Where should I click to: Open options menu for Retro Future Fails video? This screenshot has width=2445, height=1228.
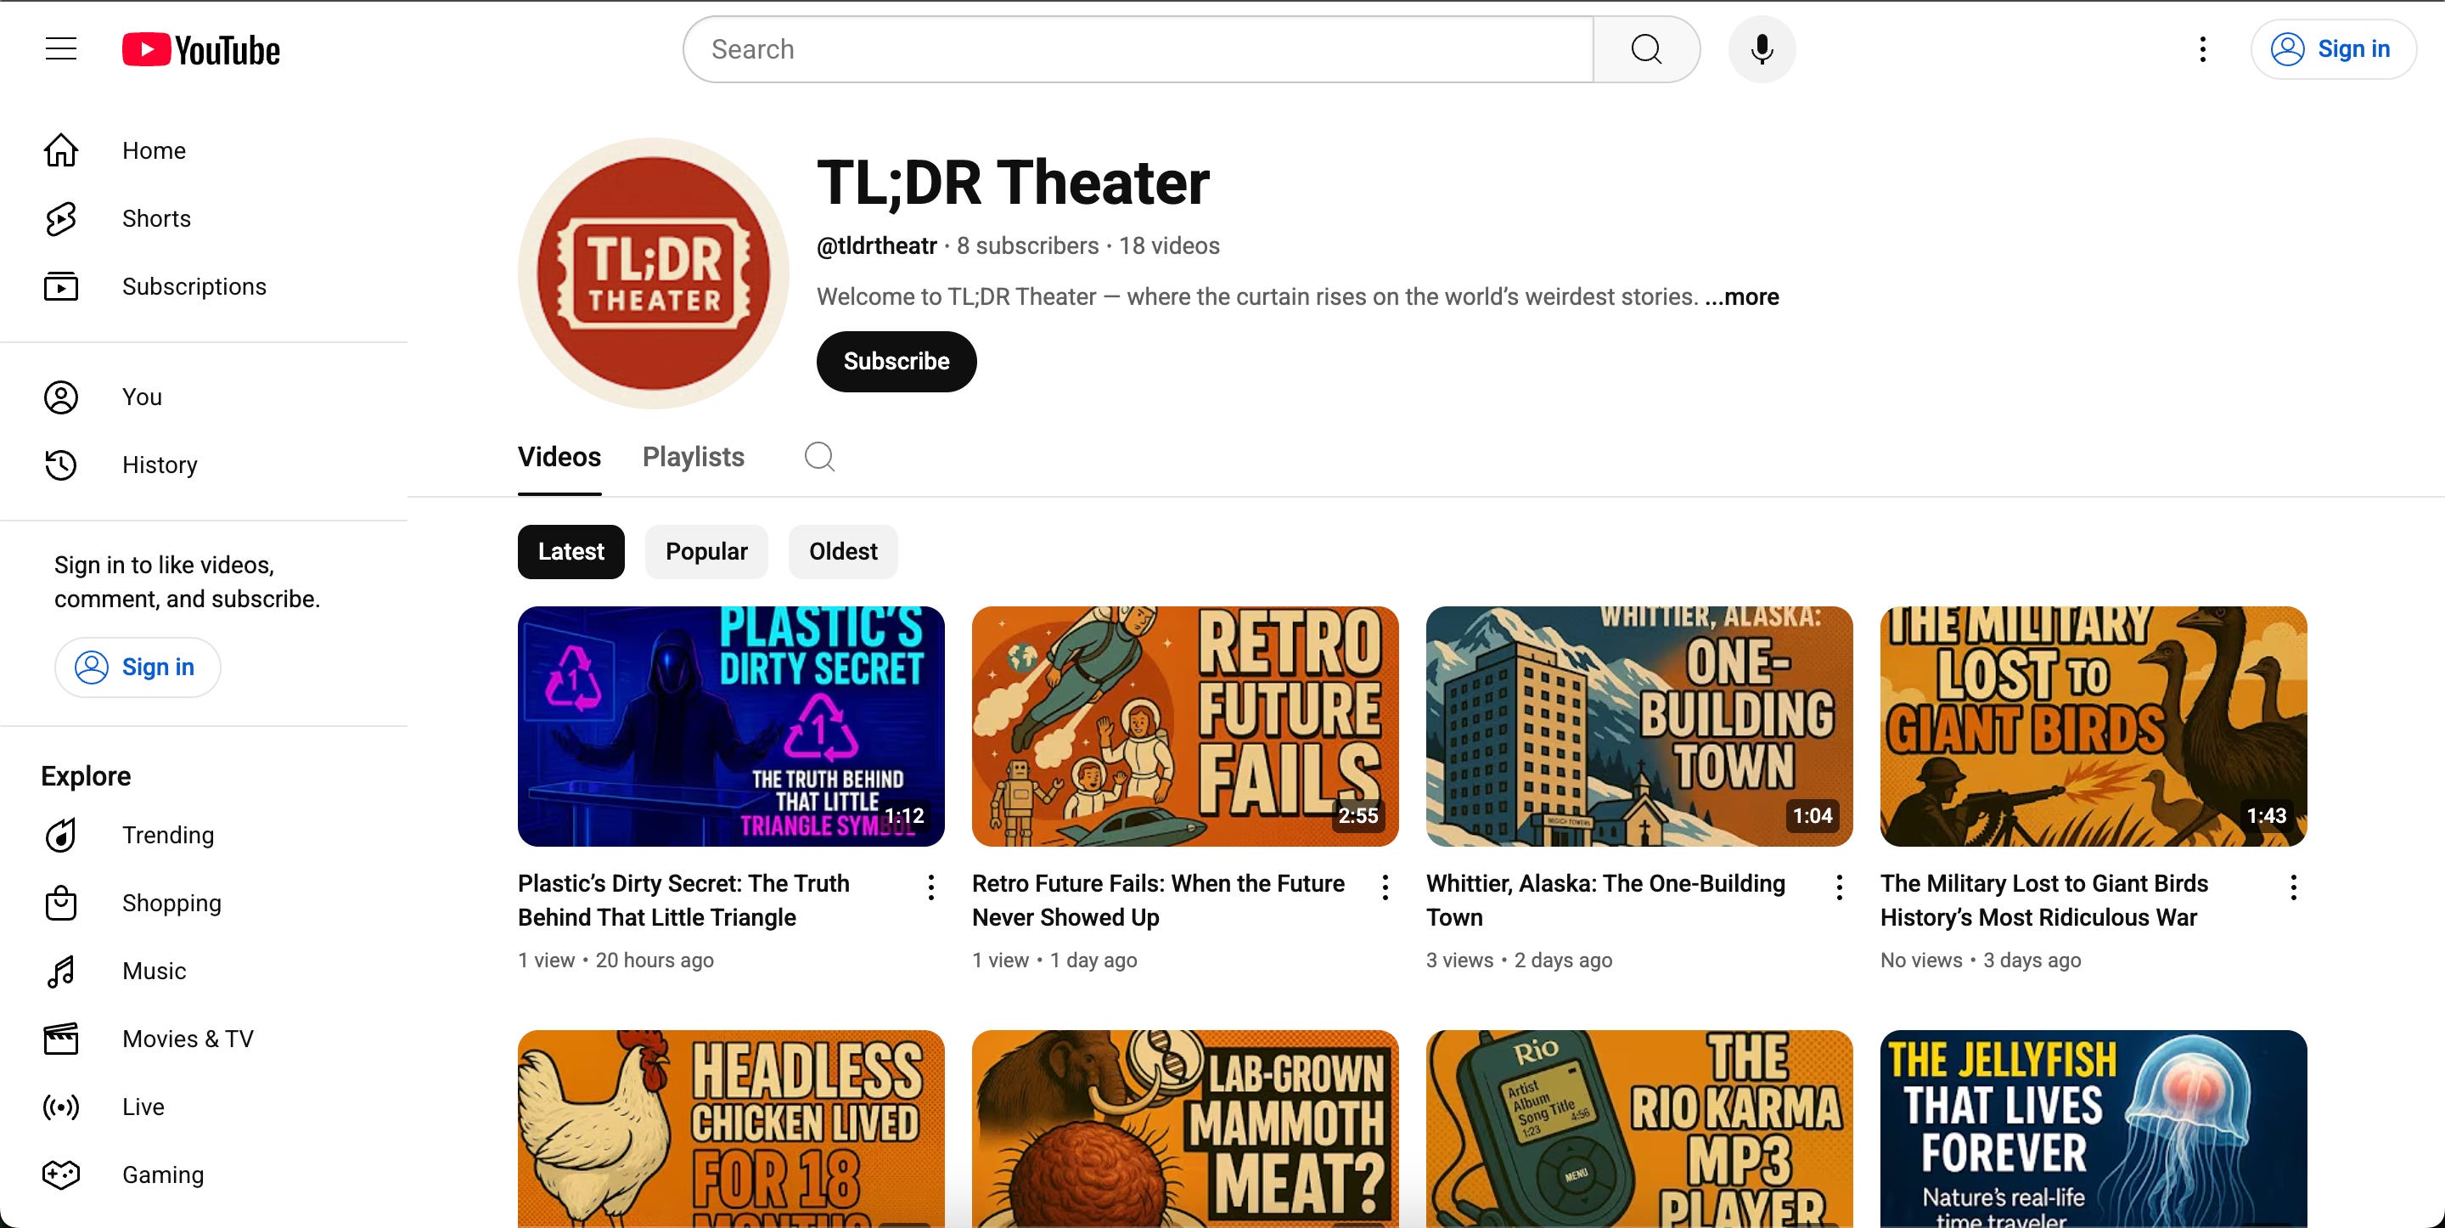[1385, 887]
